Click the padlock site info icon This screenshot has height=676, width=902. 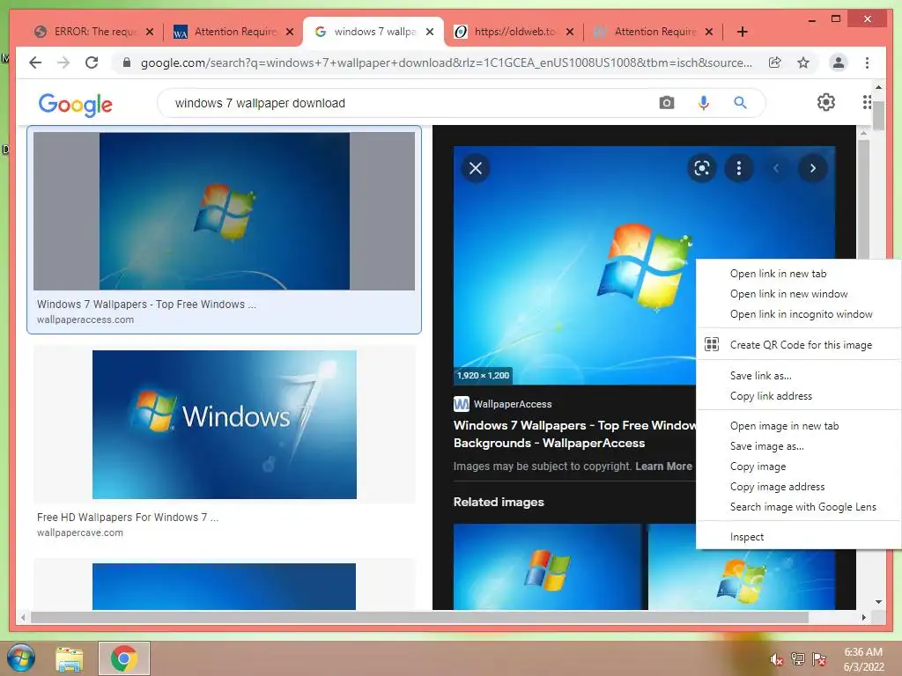coord(127,62)
